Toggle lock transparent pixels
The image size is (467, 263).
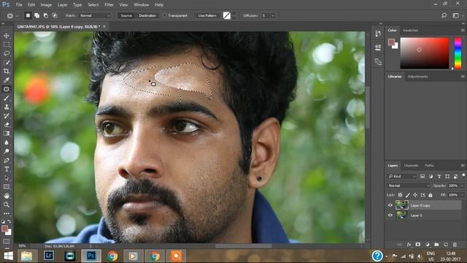pos(400,195)
